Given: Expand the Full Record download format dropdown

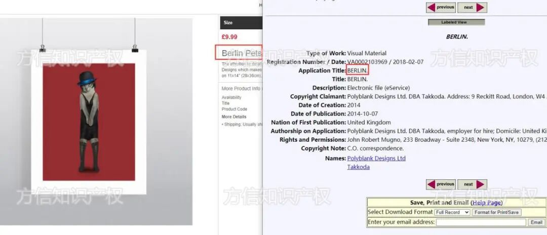Looking at the screenshot, I should [452, 212].
